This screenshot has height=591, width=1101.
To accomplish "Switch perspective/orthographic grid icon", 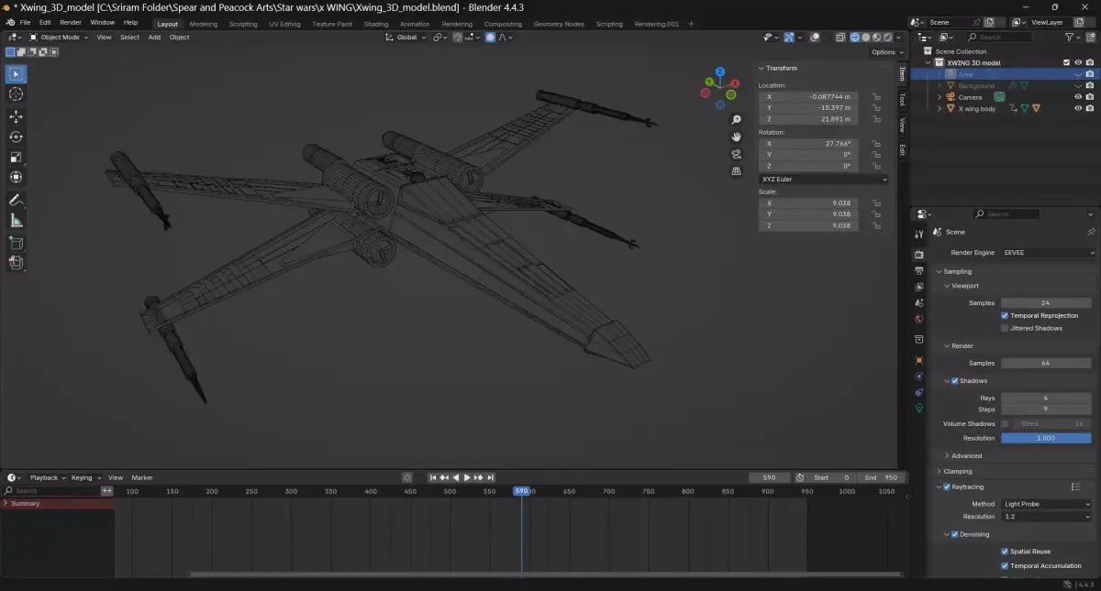I will pyautogui.click(x=736, y=170).
